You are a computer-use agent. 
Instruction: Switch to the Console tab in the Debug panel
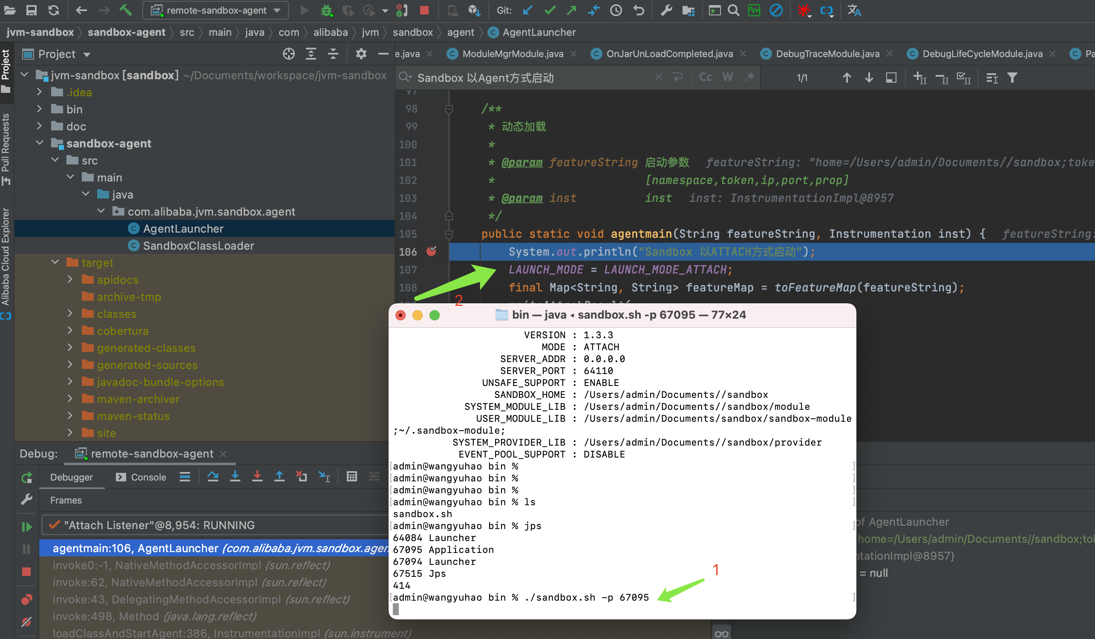tap(141, 477)
